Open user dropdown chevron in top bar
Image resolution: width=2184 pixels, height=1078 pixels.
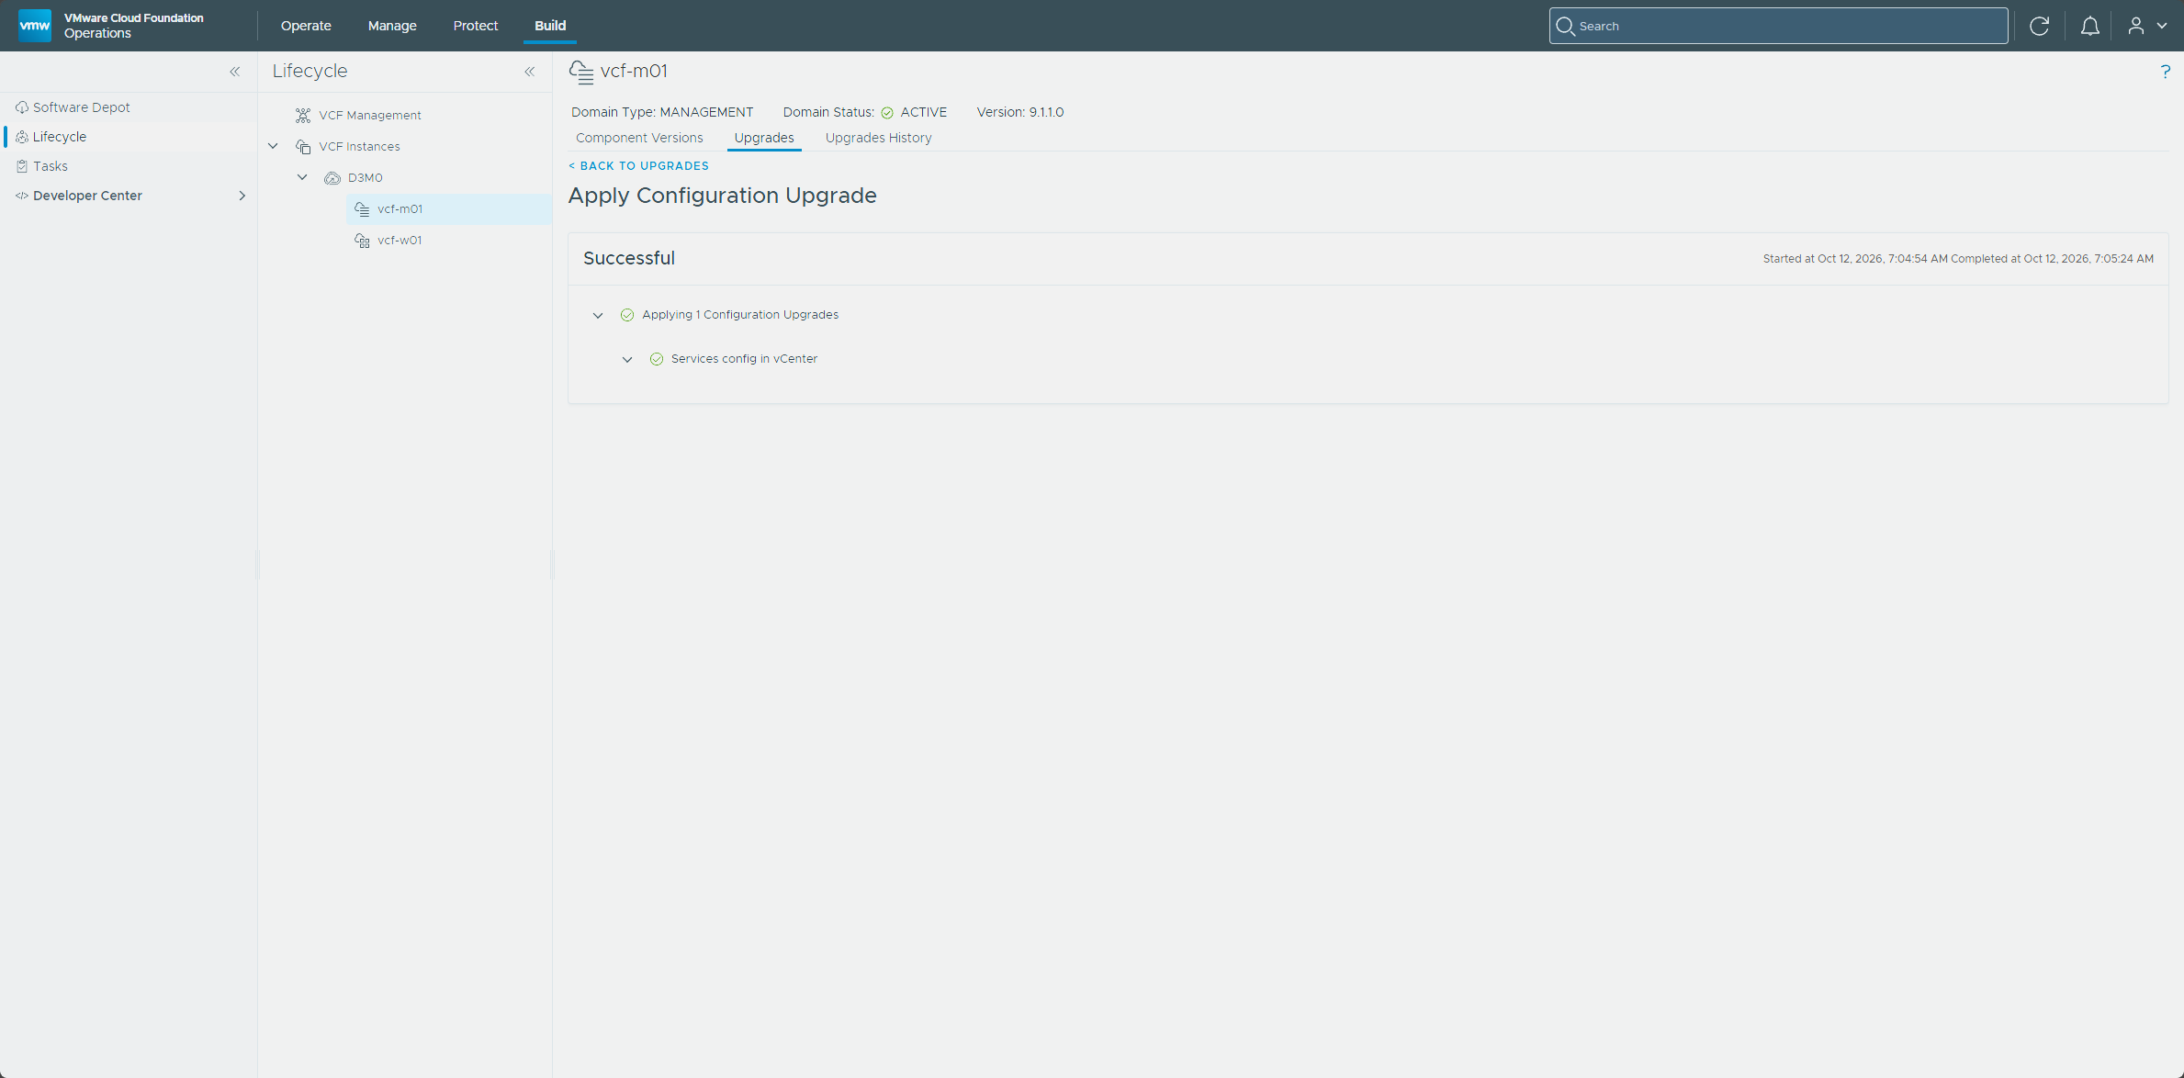click(x=2162, y=26)
